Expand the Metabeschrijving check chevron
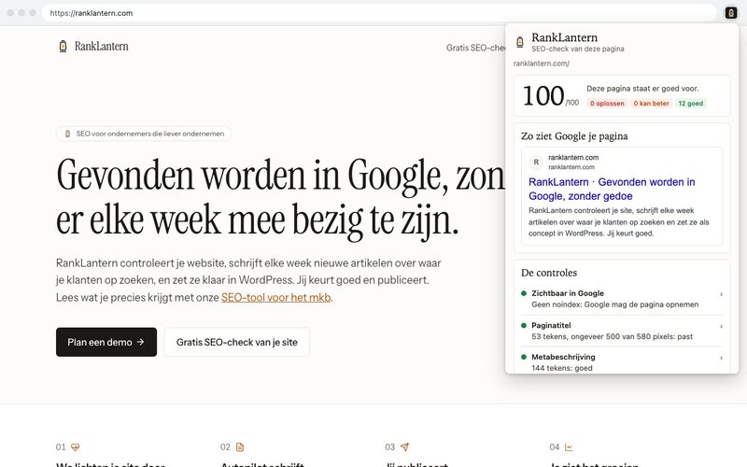Image resolution: width=747 pixels, height=467 pixels. [721, 358]
